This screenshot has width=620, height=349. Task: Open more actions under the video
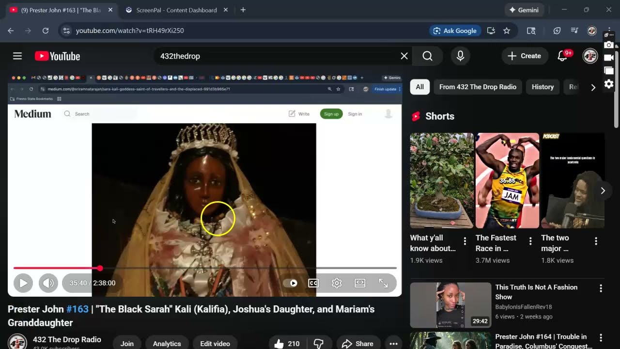(393, 344)
